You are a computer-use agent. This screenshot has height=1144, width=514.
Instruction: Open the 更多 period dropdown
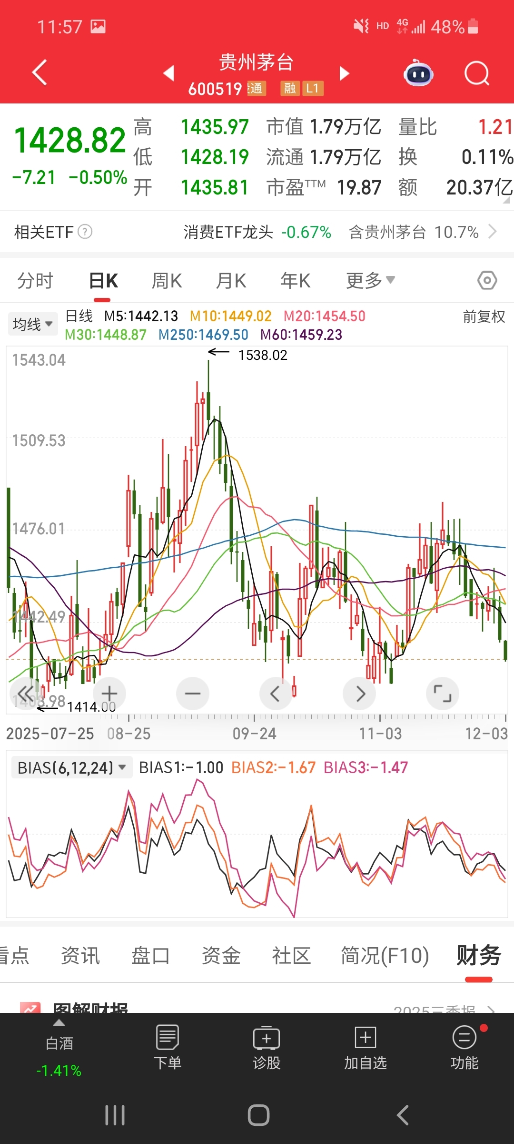click(370, 280)
